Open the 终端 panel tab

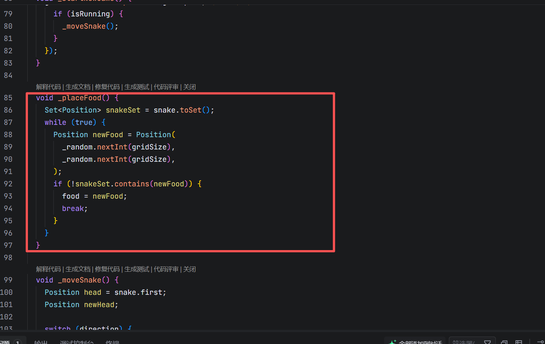point(113,342)
